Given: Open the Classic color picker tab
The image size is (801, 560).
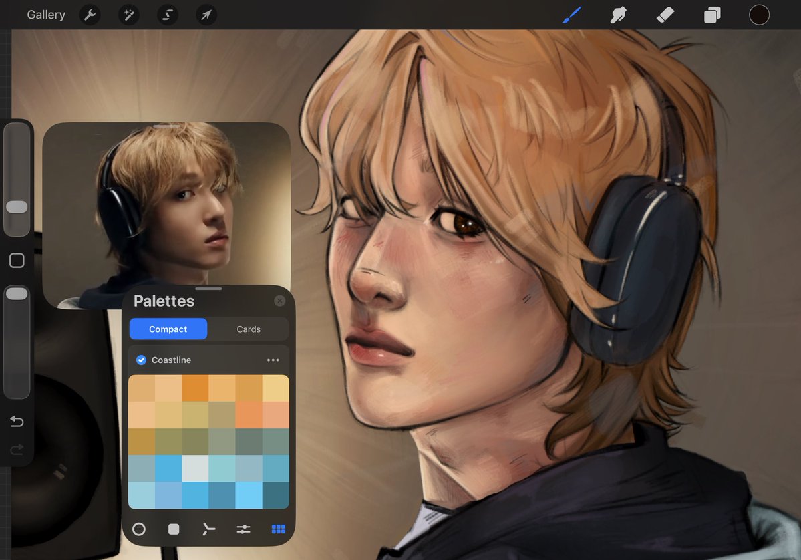Looking at the screenshot, I should point(174,529).
